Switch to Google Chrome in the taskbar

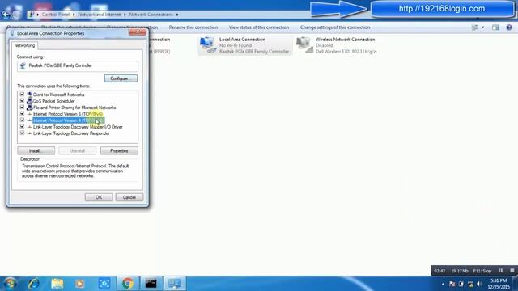(128, 284)
